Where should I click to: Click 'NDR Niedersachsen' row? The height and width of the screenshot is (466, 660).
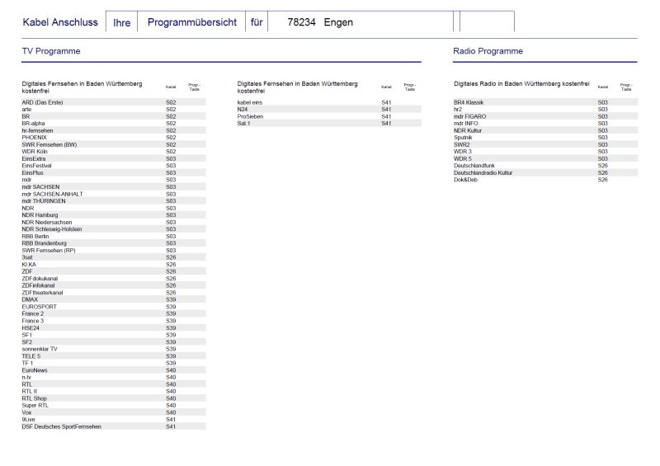[x=114, y=222]
